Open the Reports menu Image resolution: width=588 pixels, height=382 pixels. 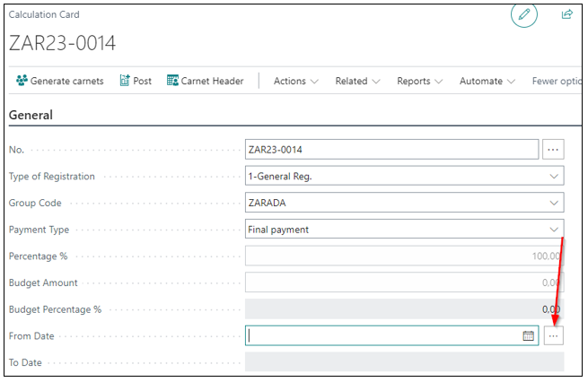point(419,81)
